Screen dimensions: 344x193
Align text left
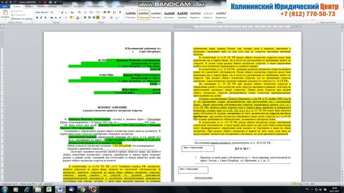pos(85,18)
